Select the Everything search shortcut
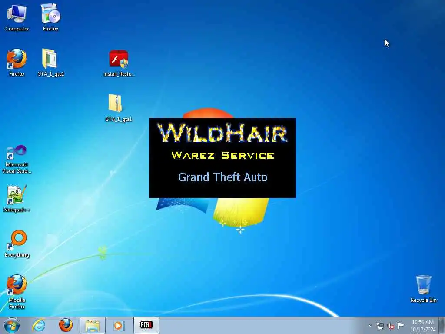 point(17,244)
